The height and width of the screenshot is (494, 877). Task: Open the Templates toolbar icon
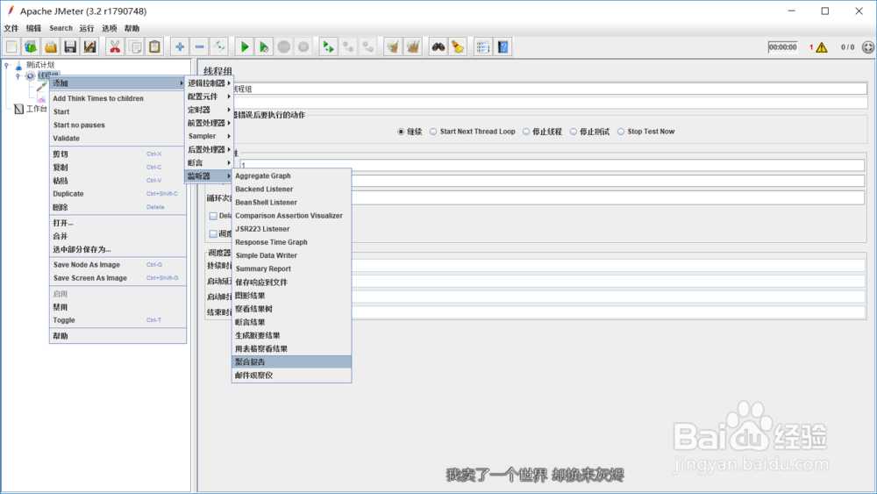(31, 47)
